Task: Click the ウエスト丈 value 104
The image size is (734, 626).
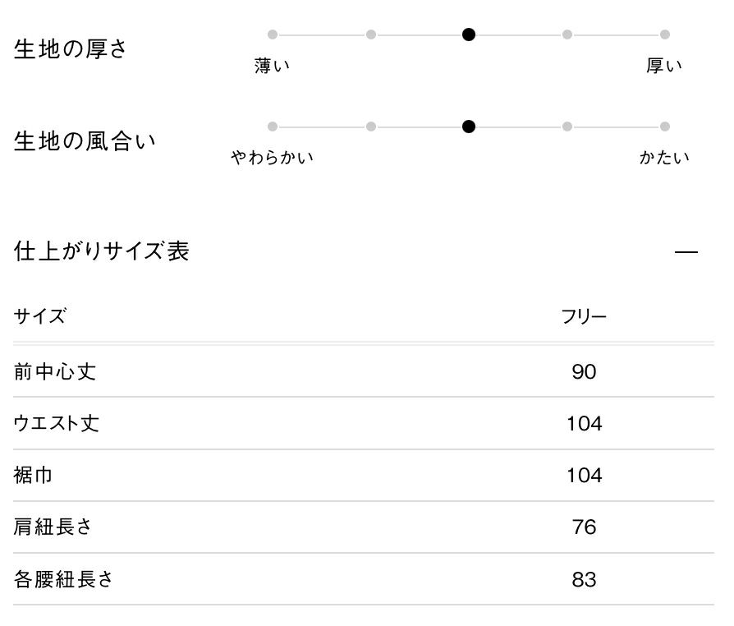Action: tap(584, 424)
